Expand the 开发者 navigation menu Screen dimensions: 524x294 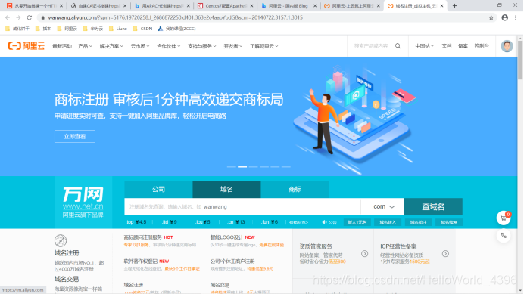pos(233,46)
